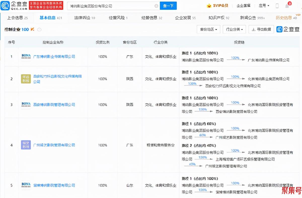
Task: Click the 控制企业名称 column header
Action: coord(53,42)
